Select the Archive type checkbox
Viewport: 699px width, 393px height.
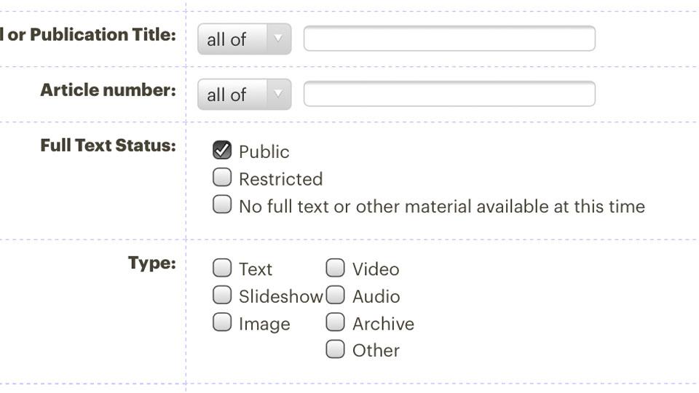(335, 322)
